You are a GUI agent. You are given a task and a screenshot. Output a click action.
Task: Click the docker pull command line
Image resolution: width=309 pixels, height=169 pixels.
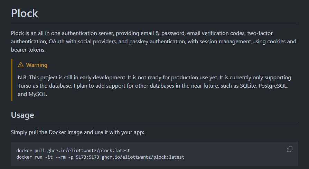(73, 150)
